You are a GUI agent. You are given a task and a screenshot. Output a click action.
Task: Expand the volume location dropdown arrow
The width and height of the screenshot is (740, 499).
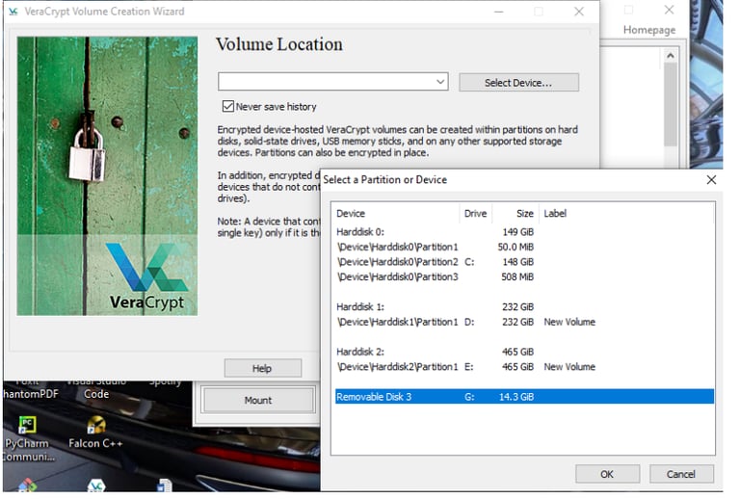tap(440, 82)
